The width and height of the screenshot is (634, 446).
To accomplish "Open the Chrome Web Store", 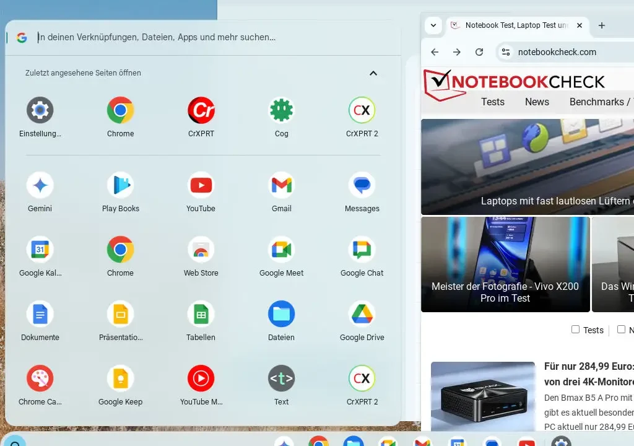I will pos(201,250).
